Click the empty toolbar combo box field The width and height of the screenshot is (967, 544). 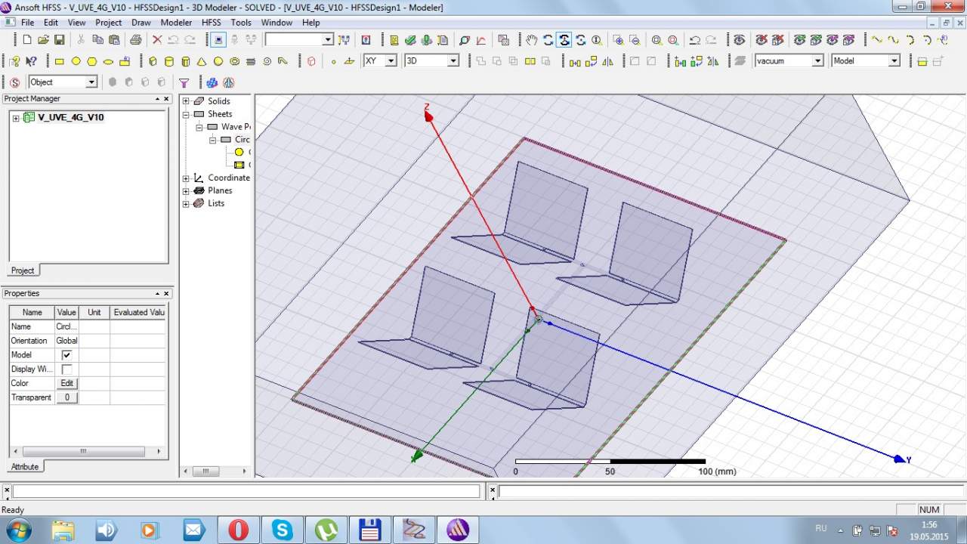(299, 39)
